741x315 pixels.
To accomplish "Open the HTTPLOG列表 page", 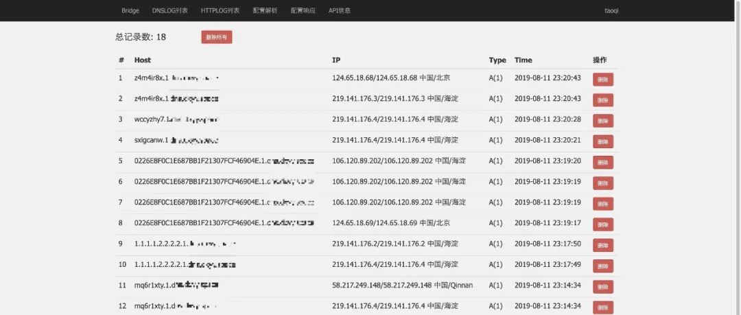I will coord(220,10).
